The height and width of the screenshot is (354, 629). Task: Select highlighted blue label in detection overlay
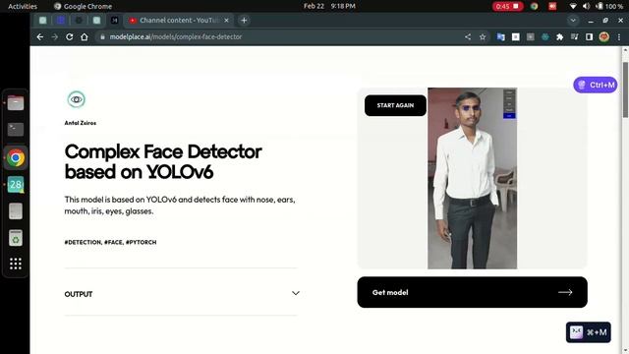pos(509,116)
